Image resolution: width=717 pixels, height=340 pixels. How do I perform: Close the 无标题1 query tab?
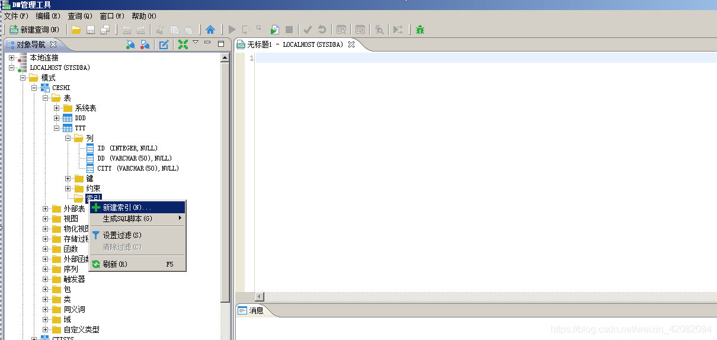click(351, 44)
